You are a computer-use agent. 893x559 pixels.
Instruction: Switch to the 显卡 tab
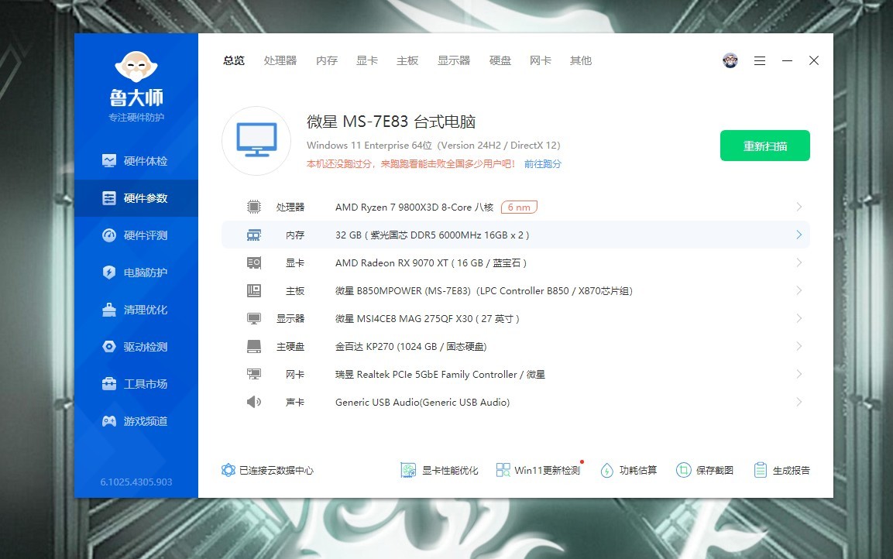[367, 60]
